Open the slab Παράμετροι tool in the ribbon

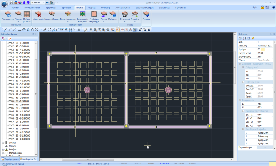8,16
